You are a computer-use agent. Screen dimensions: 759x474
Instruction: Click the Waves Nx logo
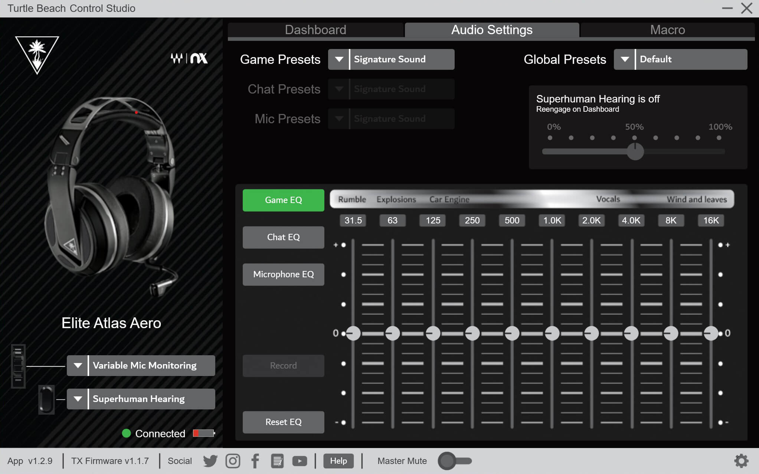(189, 58)
